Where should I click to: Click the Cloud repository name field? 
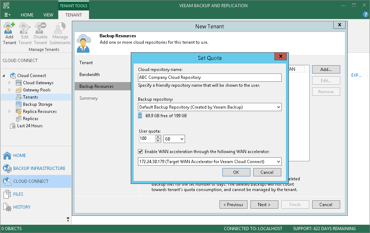[x=209, y=77]
